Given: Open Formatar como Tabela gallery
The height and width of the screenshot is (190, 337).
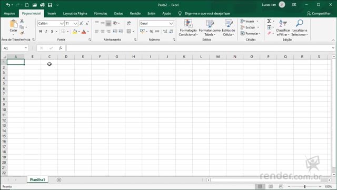Looking at the screenshot, I should [x=210, y=28].
